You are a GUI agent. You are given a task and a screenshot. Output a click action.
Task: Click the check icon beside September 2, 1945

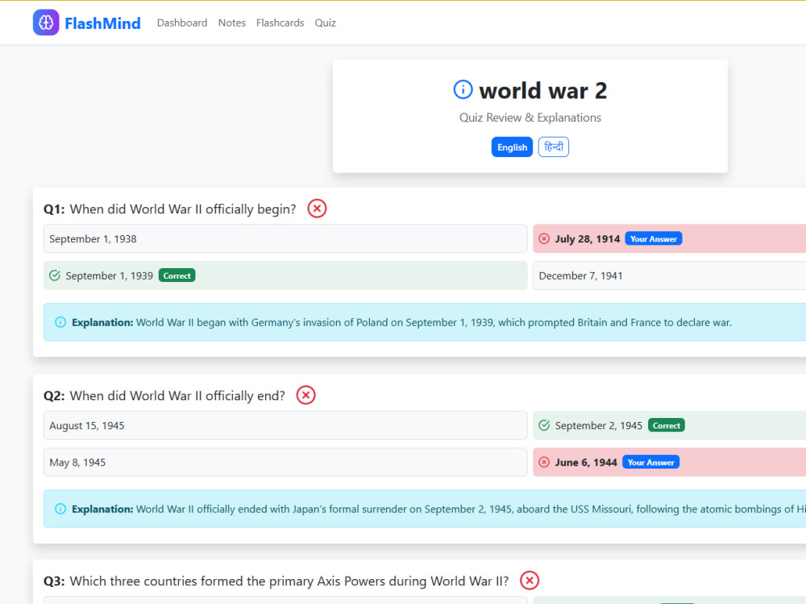[x=544, y=425]
